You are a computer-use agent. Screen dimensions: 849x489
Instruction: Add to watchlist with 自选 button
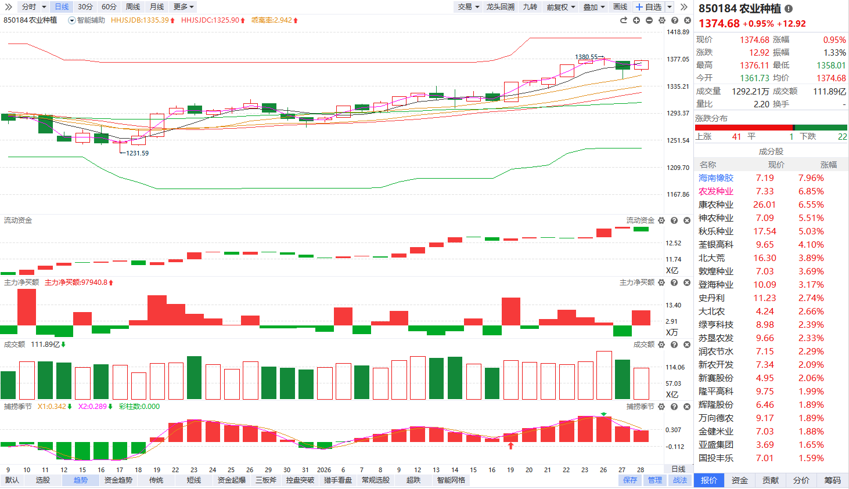[x=649, y=7]
